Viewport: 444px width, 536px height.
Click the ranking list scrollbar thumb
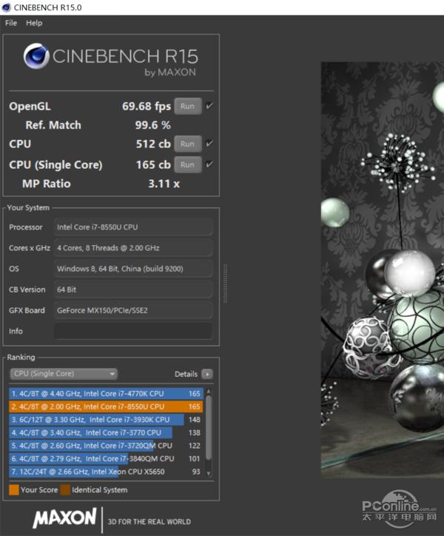point(209,428)
